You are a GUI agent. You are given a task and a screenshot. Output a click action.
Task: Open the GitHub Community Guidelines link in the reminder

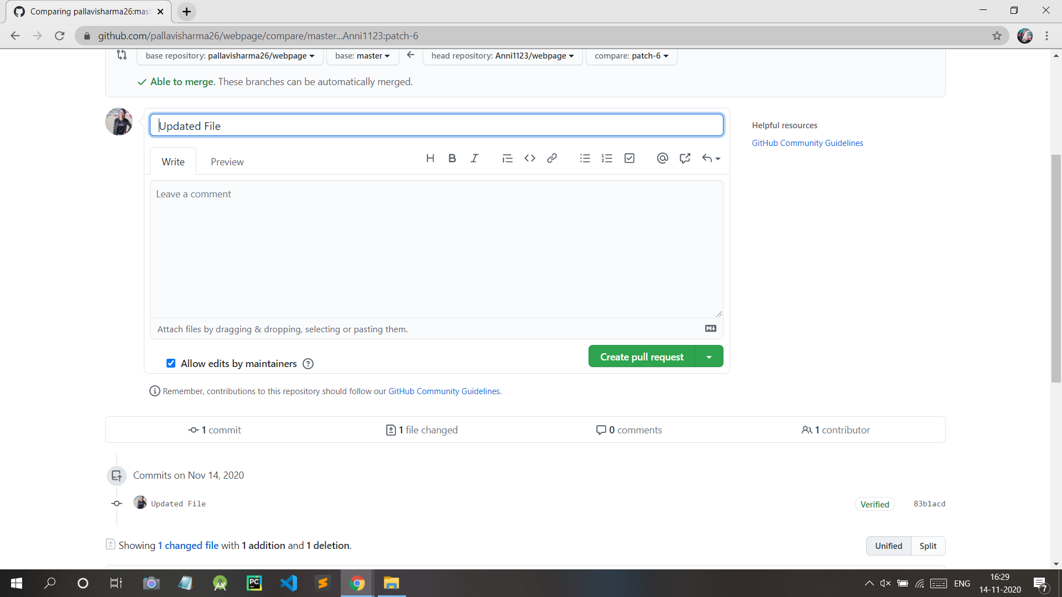click(x=444, y=391)
